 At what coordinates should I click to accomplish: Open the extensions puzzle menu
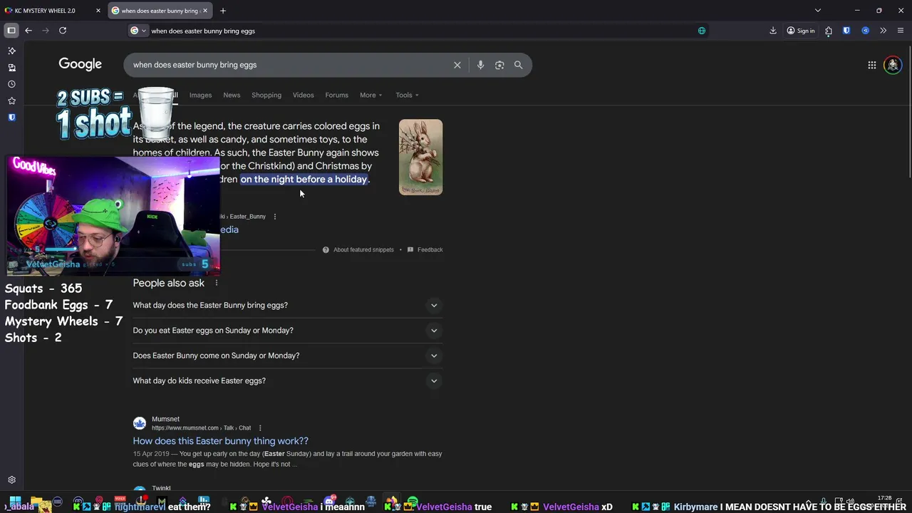click(829, 31)
